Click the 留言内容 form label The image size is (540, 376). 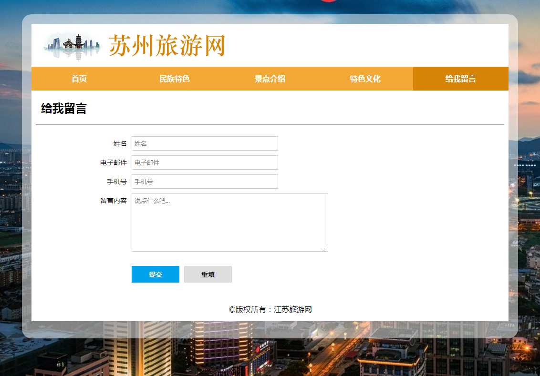pyautogui.click(x=114, y=201)
